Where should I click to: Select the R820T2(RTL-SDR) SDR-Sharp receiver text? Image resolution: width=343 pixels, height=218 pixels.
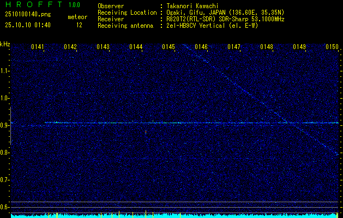click(x=225, y=19)
